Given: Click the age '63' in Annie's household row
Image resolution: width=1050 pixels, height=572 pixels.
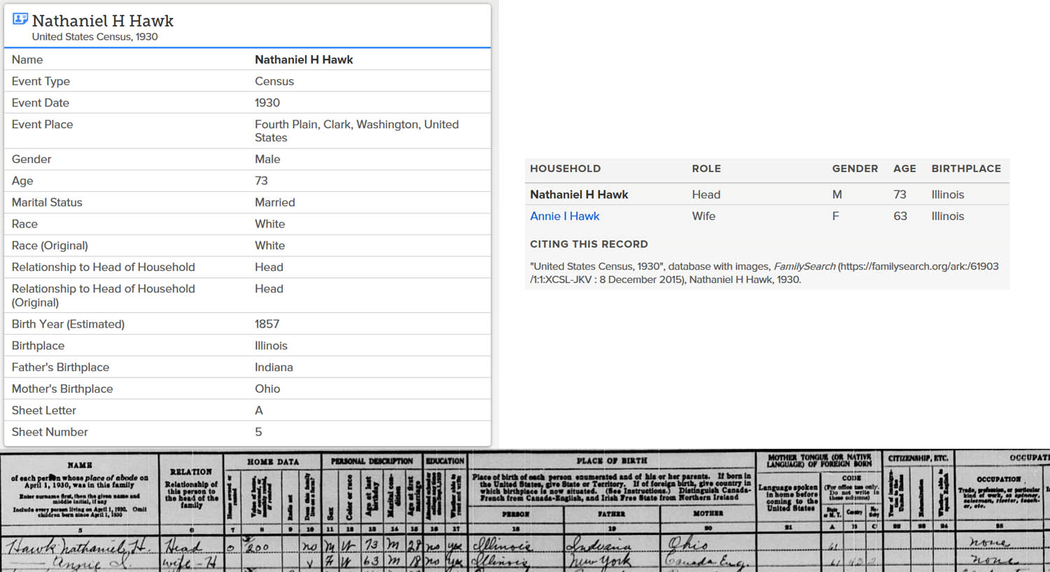Looking at the screenshot, I should 900,216.
